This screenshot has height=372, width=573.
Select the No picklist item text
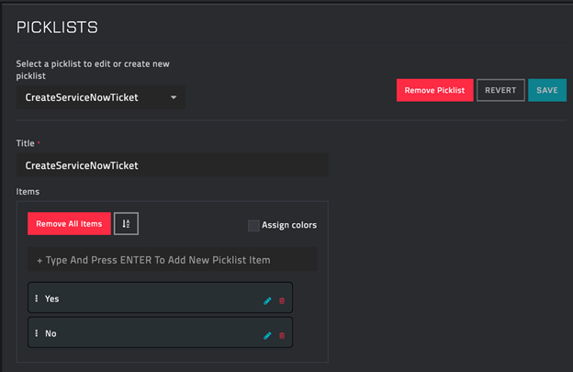point(51,333)
